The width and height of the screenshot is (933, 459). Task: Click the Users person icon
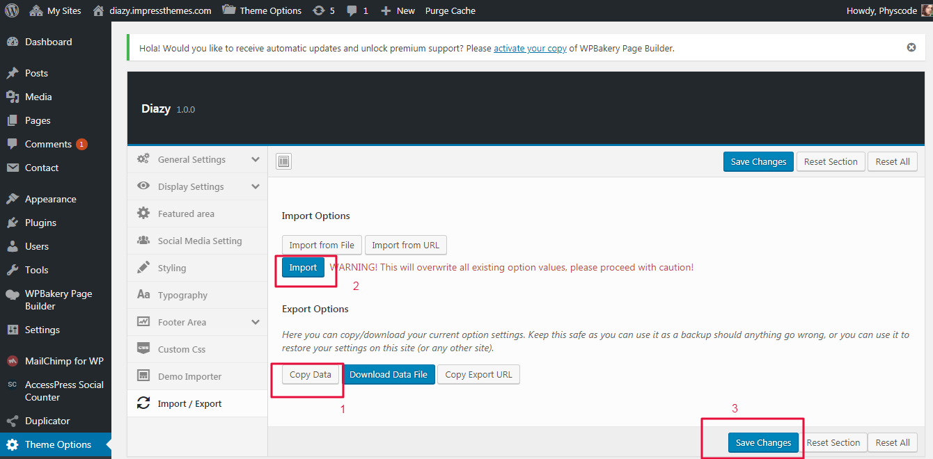click(13, 246)
